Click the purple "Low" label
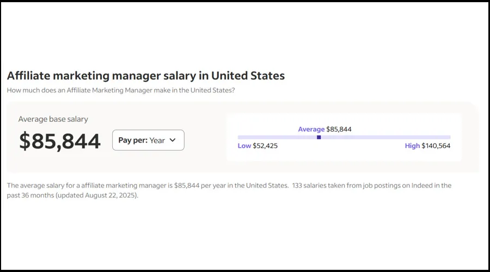This screenshot has width=490, height=272. pyautogui.click(x=244, y=146)
